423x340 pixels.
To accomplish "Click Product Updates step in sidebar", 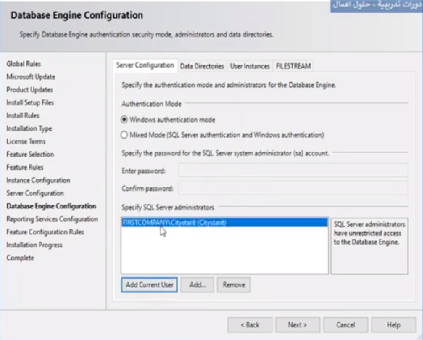I will coord(30,90).
